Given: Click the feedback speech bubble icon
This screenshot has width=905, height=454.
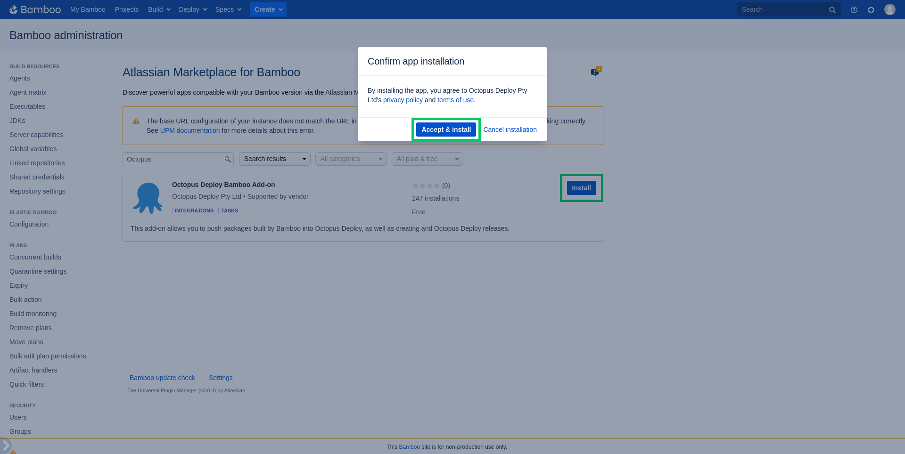Looking at the screenshot, I should coord(596,72).
